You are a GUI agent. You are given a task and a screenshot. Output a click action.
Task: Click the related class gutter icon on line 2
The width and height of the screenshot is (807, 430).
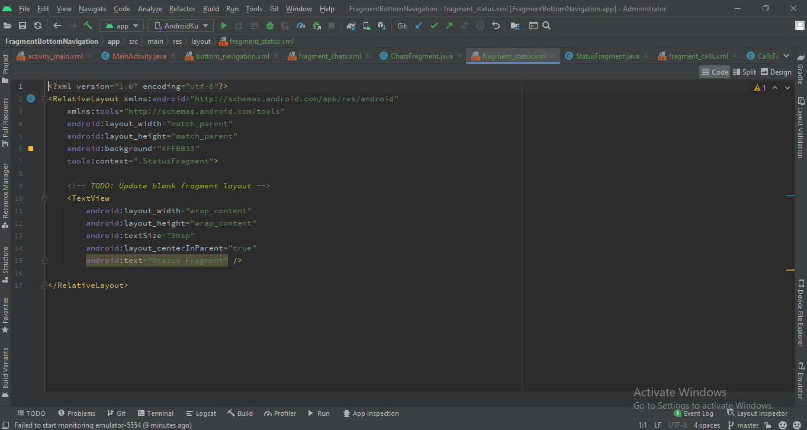coord(31,99)
